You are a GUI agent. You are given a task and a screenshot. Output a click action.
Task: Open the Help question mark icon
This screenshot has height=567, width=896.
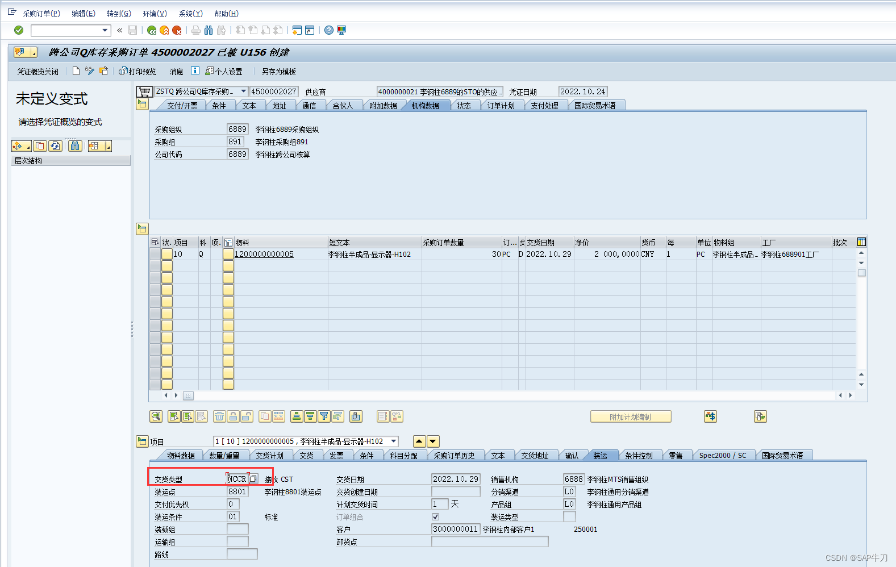pos(329,30)
